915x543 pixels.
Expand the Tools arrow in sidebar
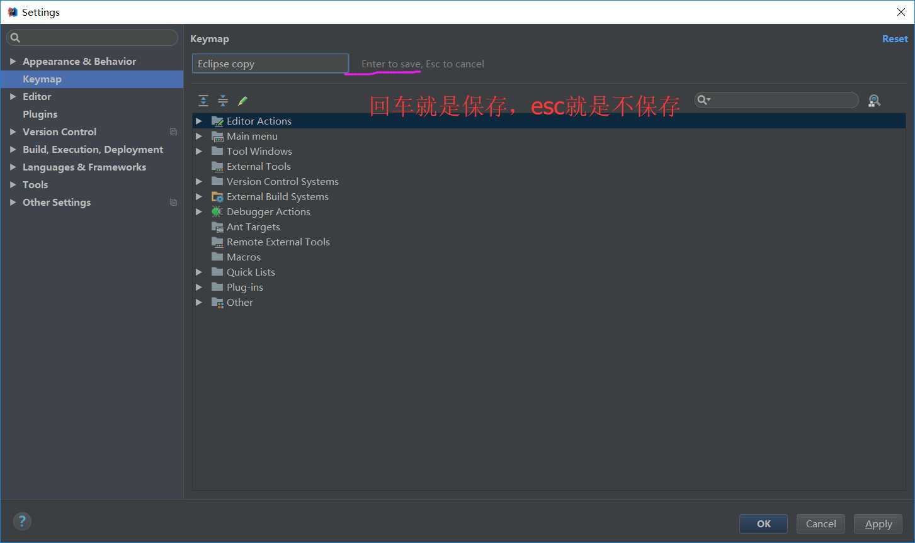(13, 184)
